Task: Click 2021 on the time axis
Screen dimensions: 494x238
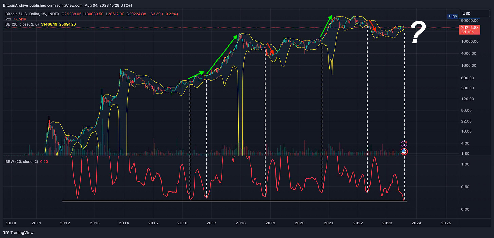Action: point(329,223)
